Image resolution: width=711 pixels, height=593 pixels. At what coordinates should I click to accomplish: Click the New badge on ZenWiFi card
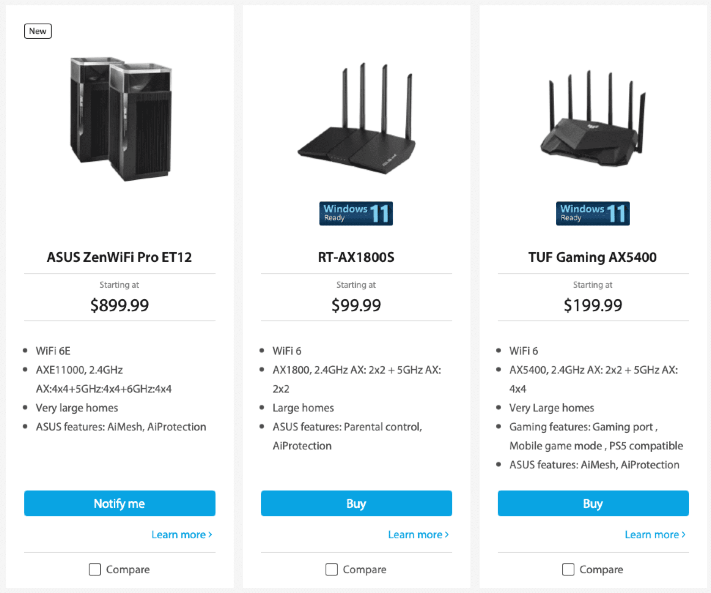pyautogui.click(x=38, y=31)
